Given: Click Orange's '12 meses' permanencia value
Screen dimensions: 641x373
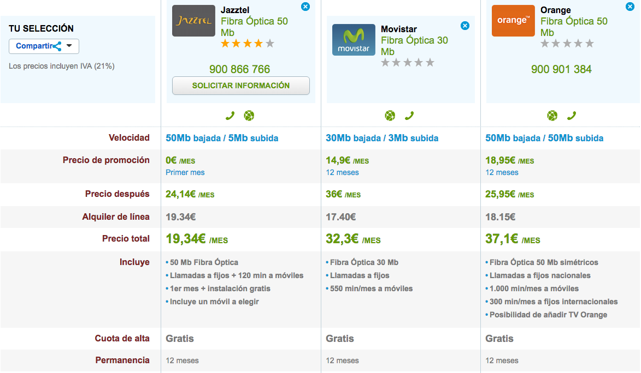Looking at the screenshot, I should click(502, 361).
